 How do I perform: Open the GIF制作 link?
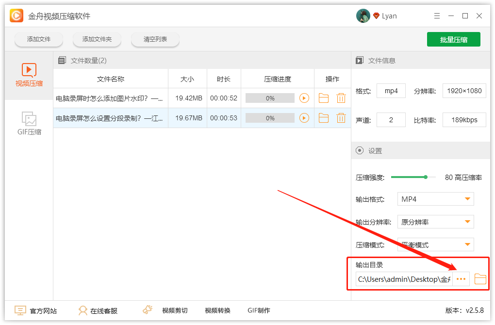click(259, 310)
